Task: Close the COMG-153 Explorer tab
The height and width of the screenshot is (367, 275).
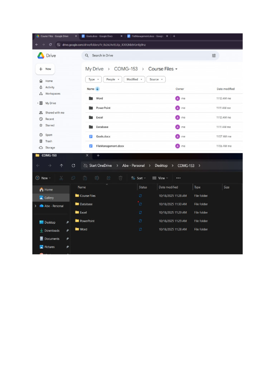Action: point(87,156)
